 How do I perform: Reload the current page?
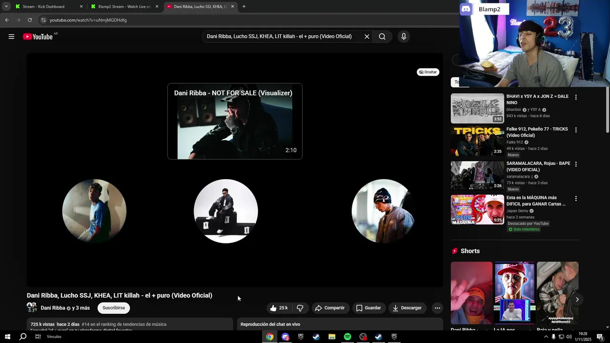30,20
